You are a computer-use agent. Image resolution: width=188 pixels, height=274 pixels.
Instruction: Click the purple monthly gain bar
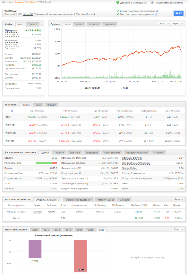35,249
